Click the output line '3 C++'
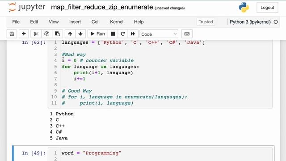Image resolution: width=286 pixels, height=161 pixels. point(57,126)
